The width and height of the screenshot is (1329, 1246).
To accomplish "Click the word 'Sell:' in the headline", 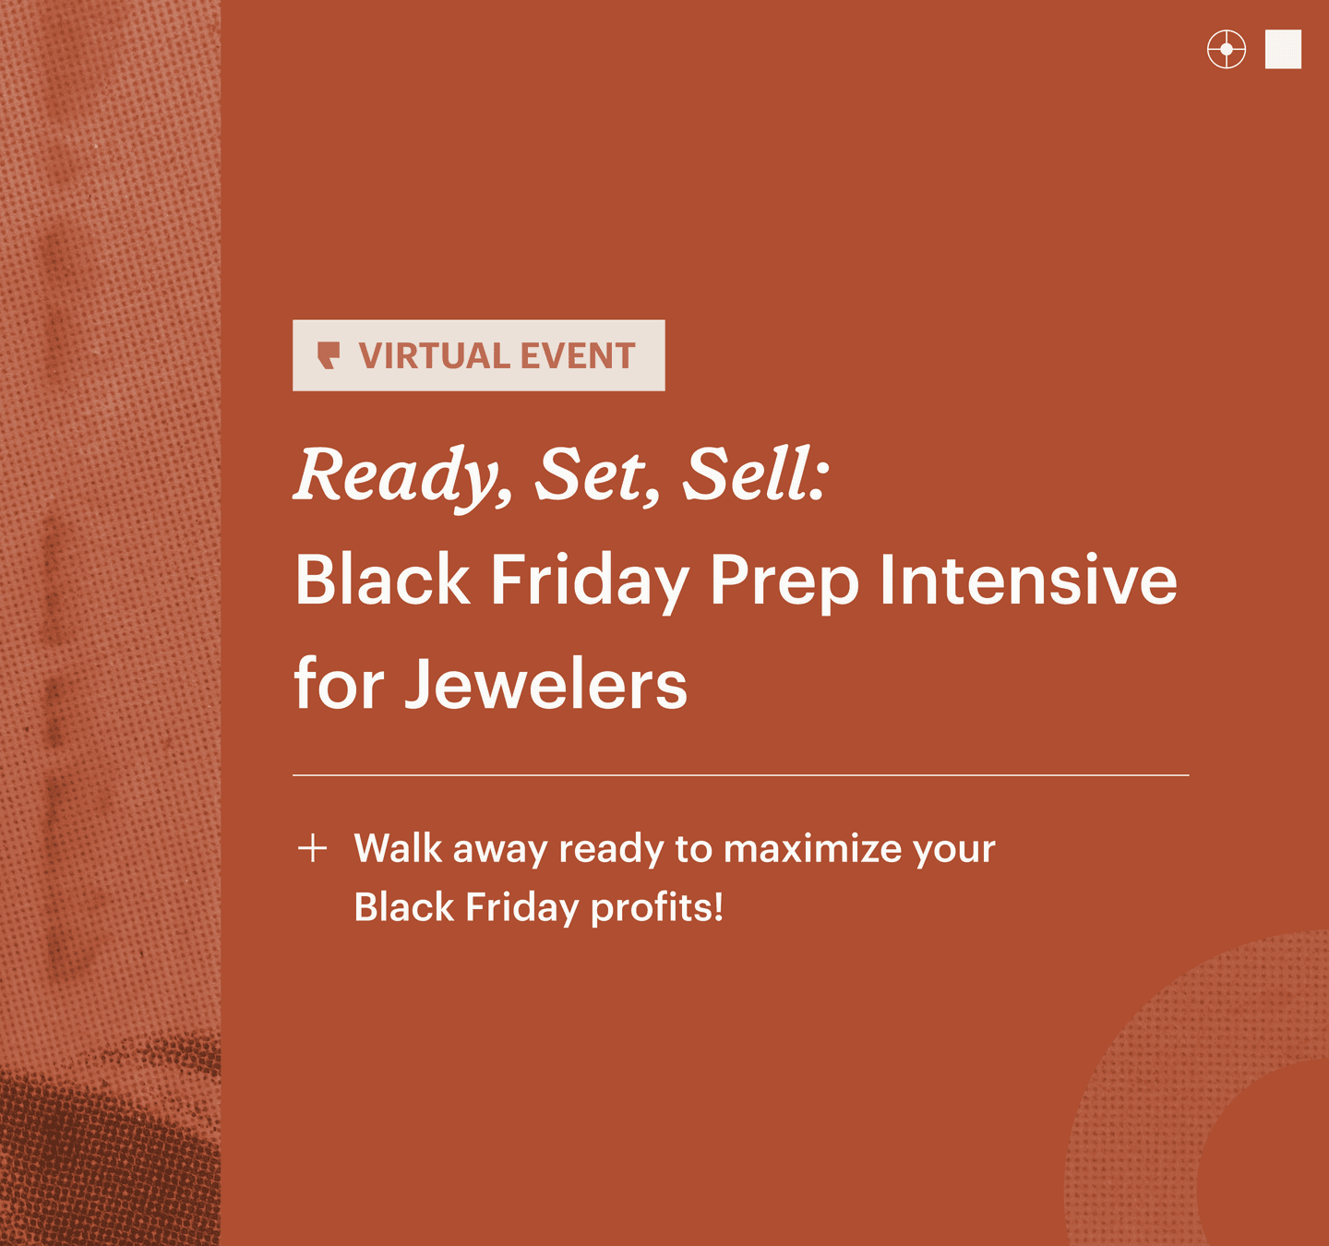I will 756,474.
